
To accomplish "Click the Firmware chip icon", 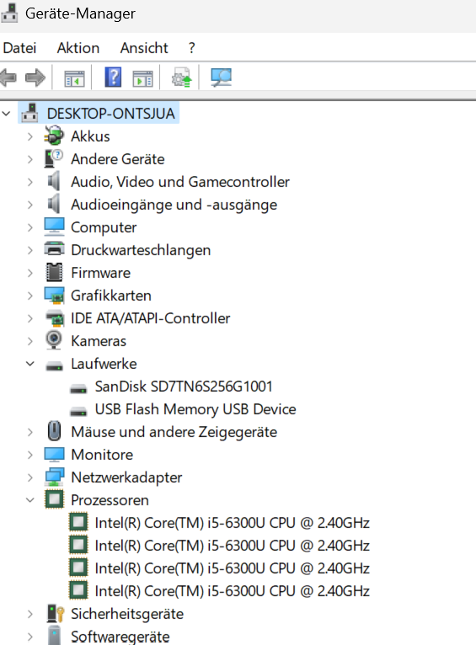I will pyautogui.click(x=54, y=272).
